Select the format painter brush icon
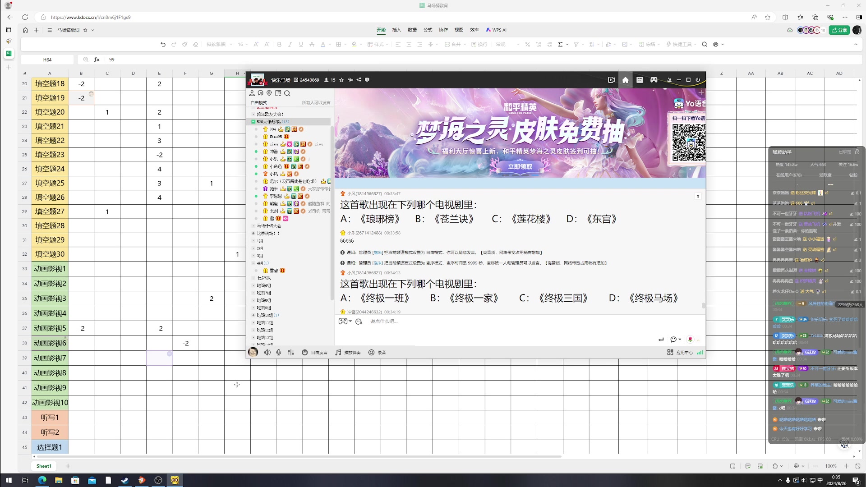Screen dimensions: 866x487 pyautogui.click(x=184, y=44)
